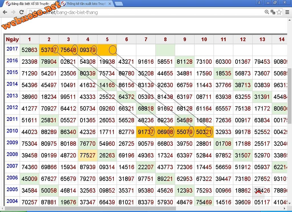Viewport: 292px width, 212px height.
Task: Click cell 38713 in 2014 row
Action: (243, 85)
